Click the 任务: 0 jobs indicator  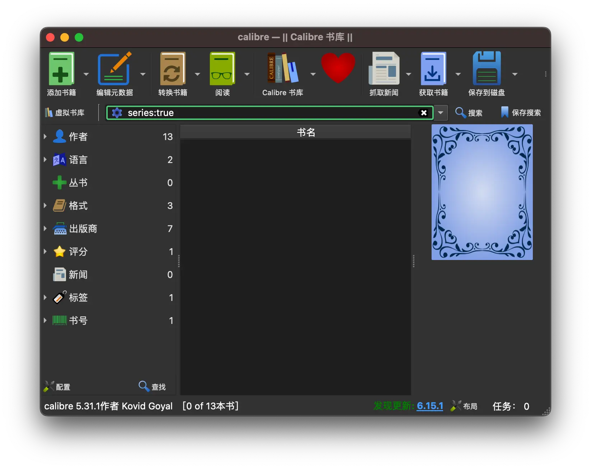(511, 406)
